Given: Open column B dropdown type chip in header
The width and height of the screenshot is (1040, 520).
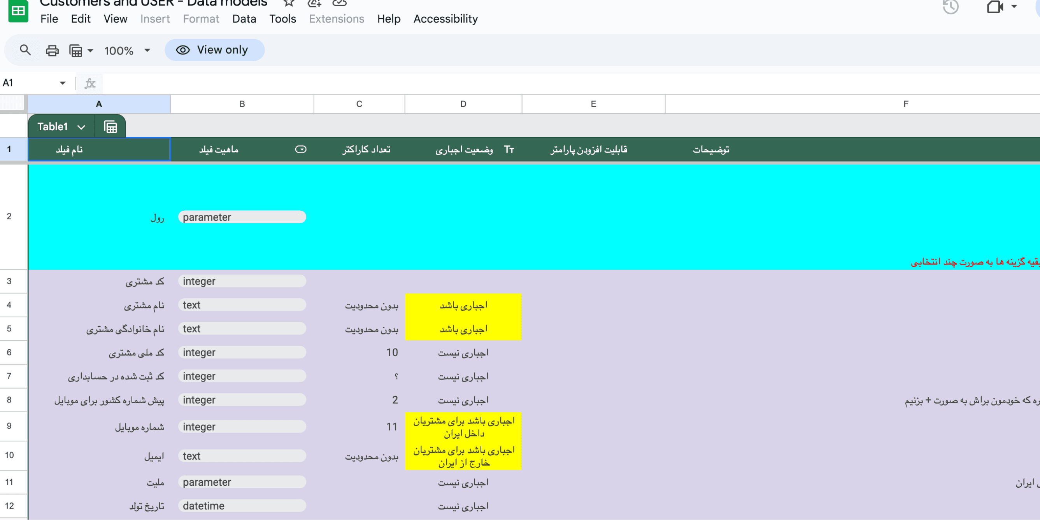Looking at the screenshot, I should 301,149.
